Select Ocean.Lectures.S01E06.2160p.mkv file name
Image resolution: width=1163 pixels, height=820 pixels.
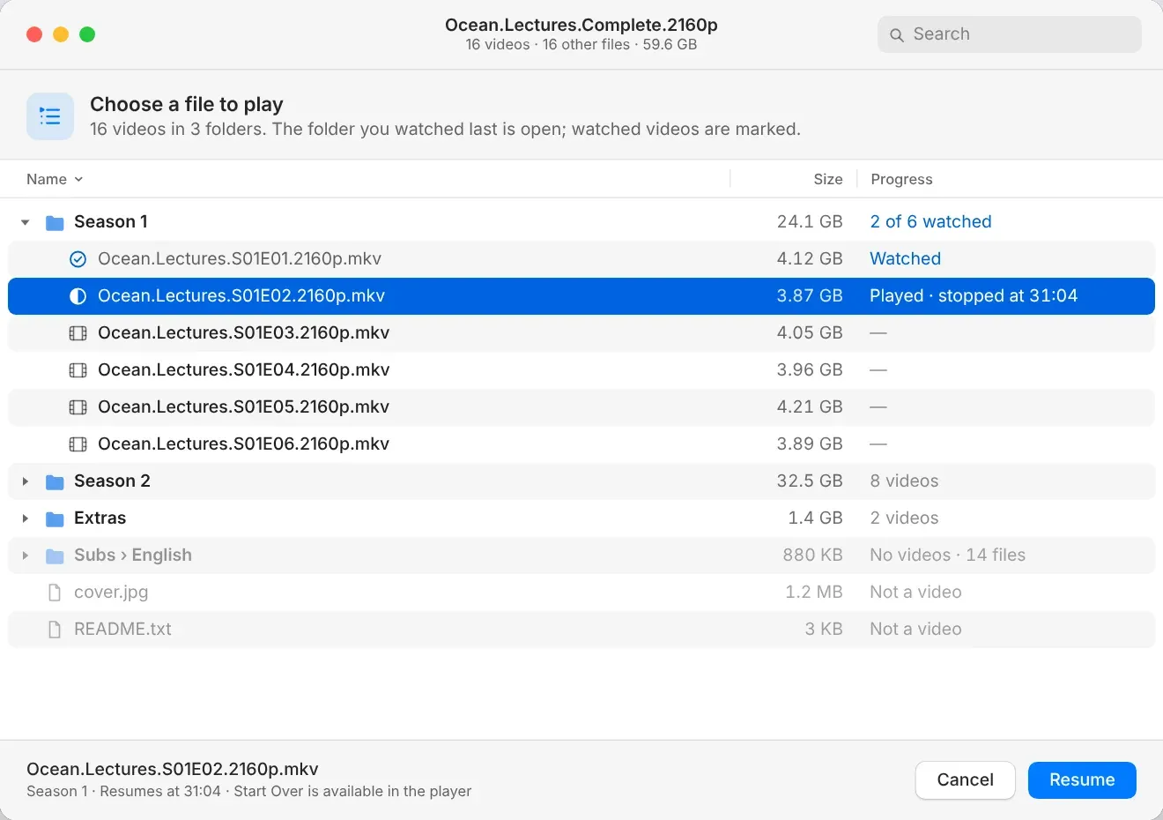[244, 444]
